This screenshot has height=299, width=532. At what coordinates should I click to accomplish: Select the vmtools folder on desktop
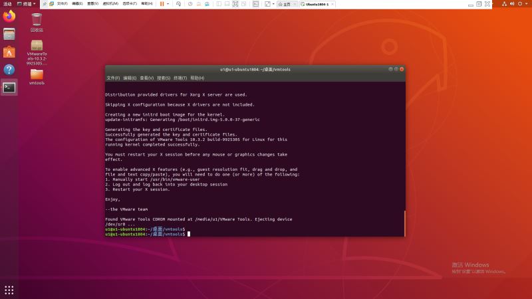[x=37, y=76]
